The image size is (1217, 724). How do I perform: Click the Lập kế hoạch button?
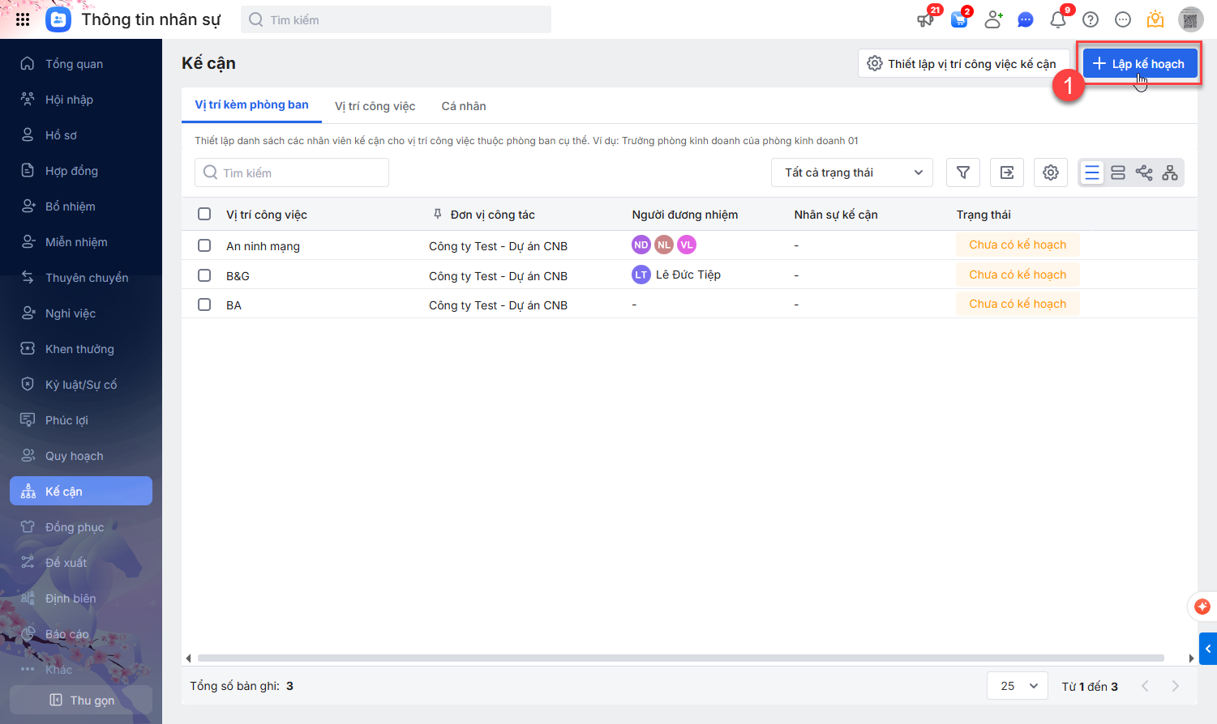1139,64
